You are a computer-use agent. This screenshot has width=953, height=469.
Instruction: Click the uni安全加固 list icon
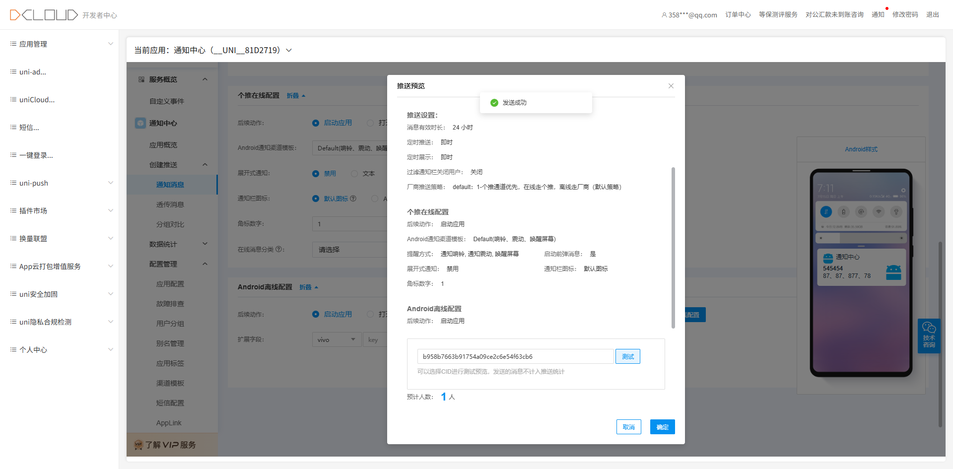[13, 294]
